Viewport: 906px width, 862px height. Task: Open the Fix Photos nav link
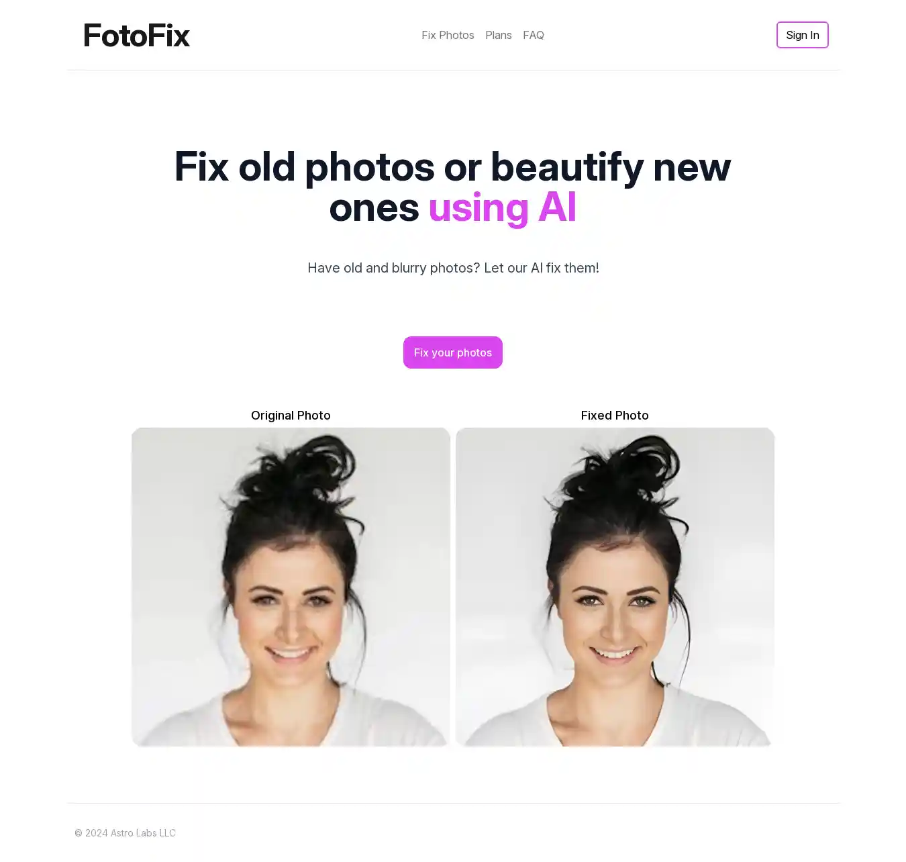(448, 35)
